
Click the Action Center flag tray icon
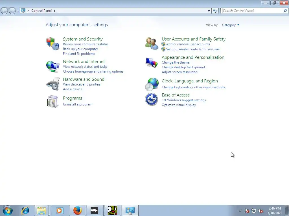(247, 211)
